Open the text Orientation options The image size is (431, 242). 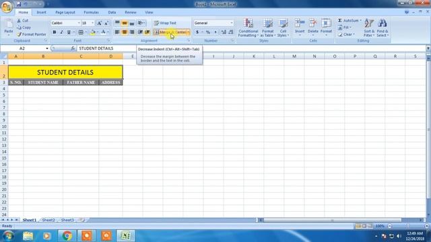[x=141, y=23]
